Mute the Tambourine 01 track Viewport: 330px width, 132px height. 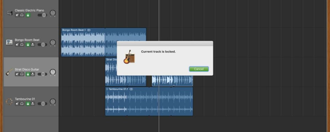point(17,104)
